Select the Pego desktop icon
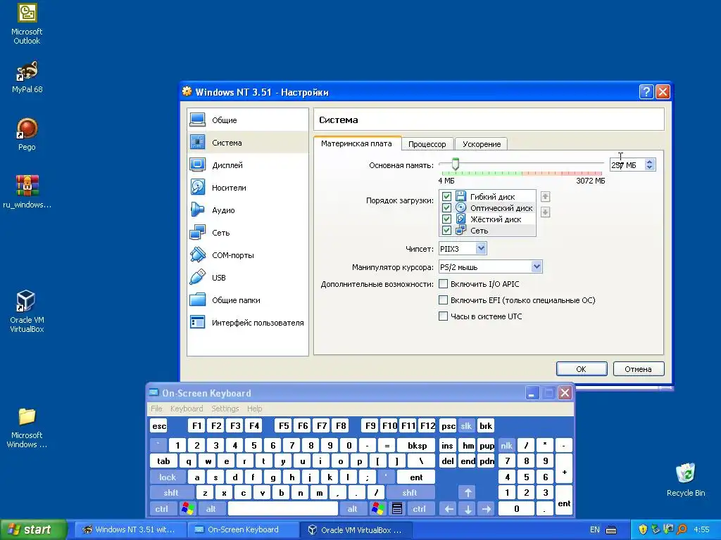The image size is (721, 540). coord(27,134)
